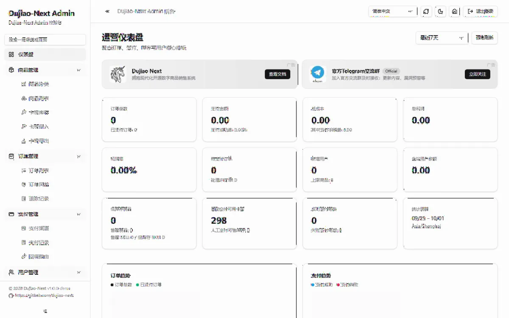
Task: Click the 订单总数 stat card
Action: (x=149, y=120)
